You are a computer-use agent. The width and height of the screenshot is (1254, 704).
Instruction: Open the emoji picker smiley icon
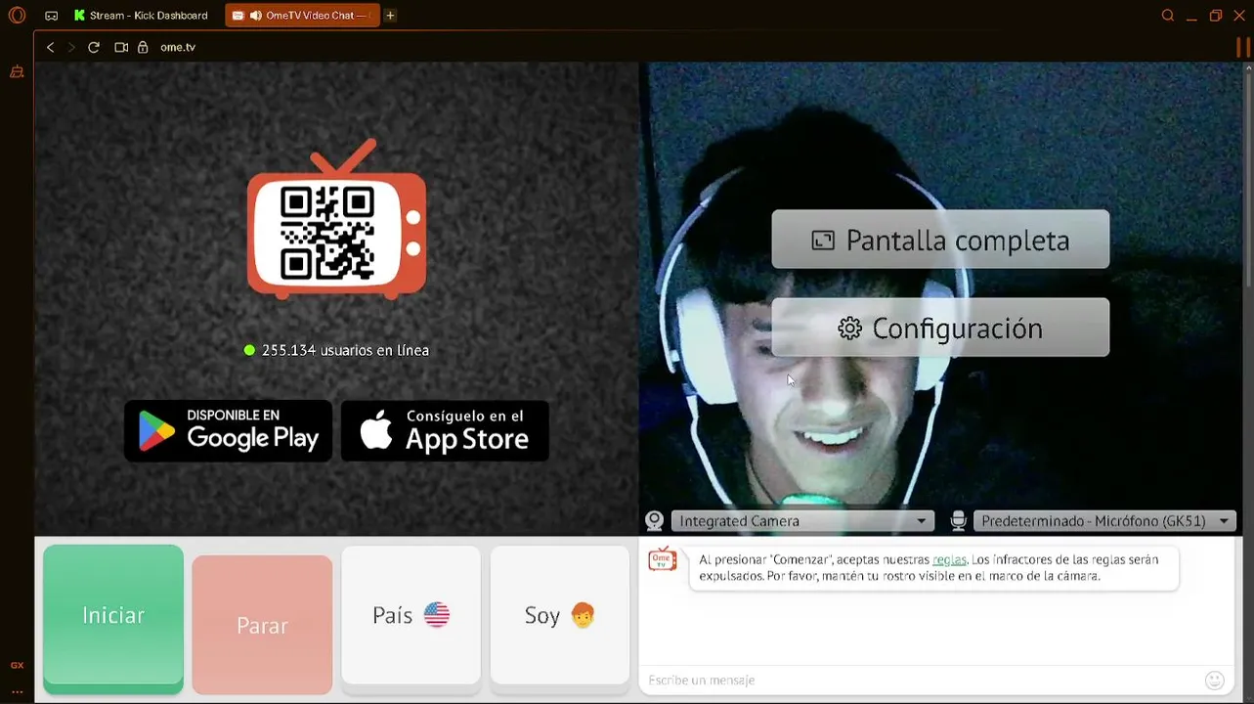click(1215, 680)
